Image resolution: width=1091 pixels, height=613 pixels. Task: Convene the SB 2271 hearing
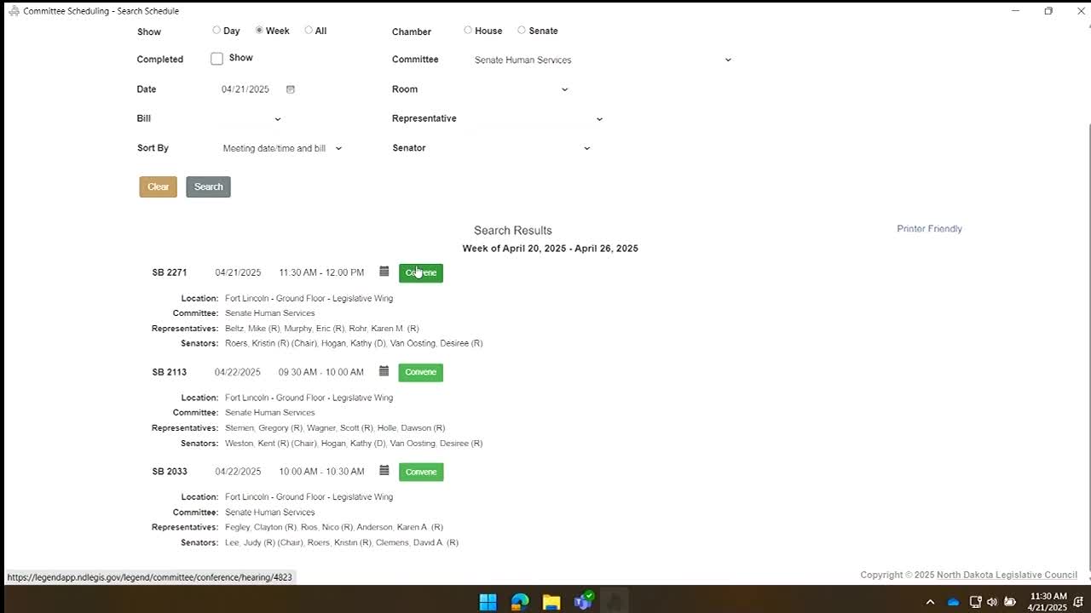pyautogui.click(x=421, y=272)
